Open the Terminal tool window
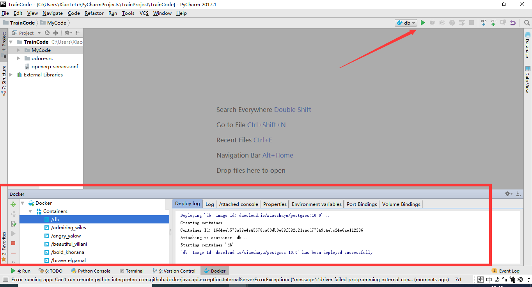 tap(131, 271)
